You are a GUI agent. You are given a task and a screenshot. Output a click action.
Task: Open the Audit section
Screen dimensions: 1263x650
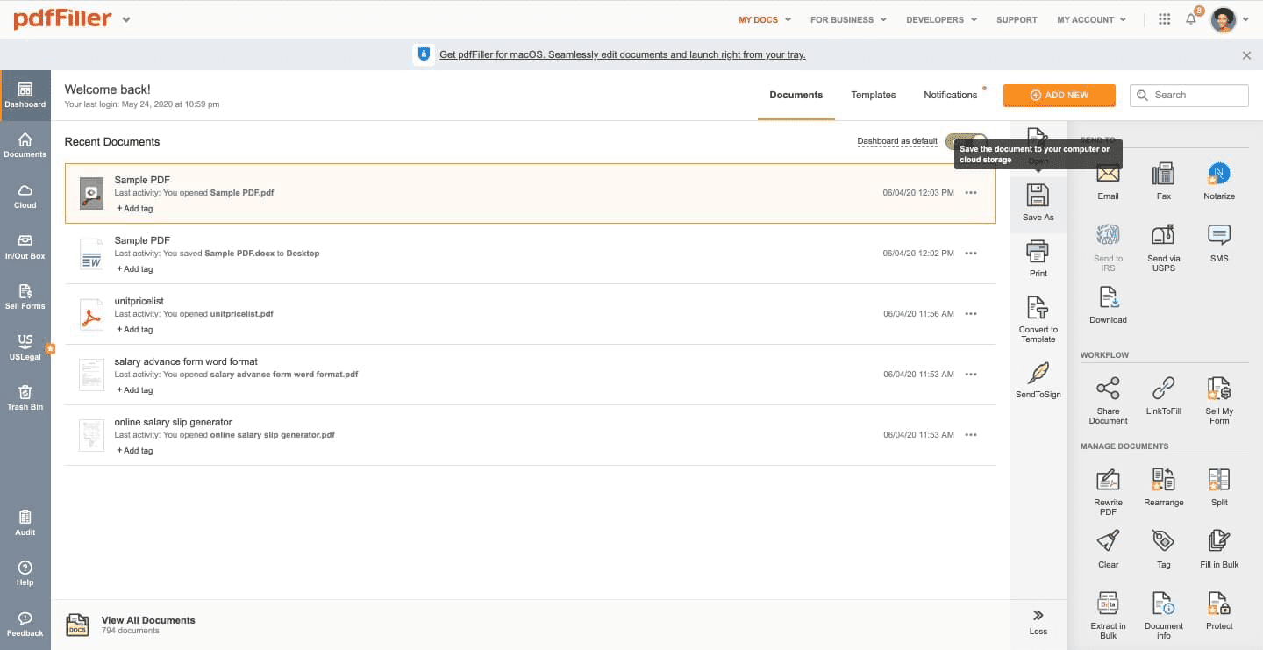pos(25,524)
